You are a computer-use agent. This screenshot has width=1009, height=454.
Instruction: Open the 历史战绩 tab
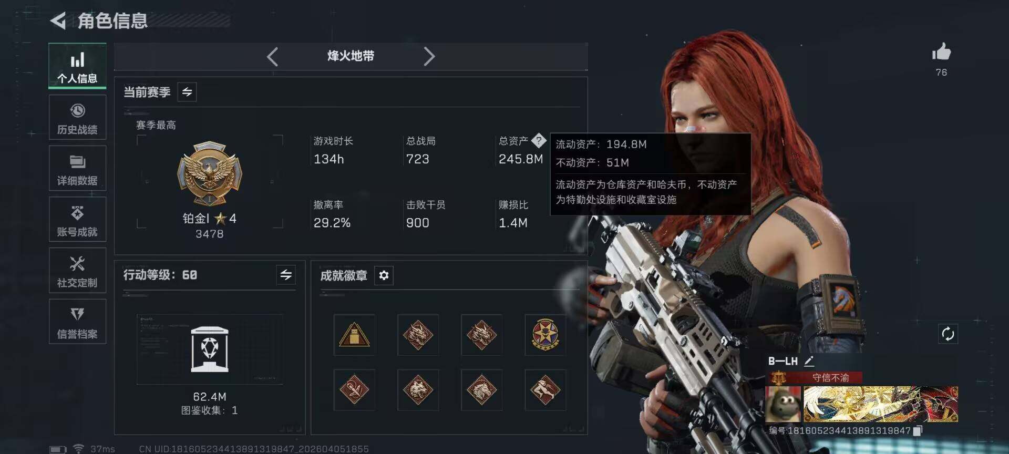pos(77,118)
